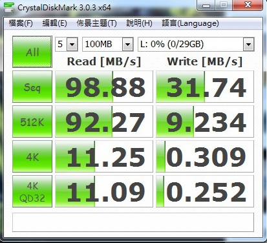This screenshot has height=243, width=267.
Task: Run all benchmarks with the All button
Action: pyautogui.click(x=32, y=52)
